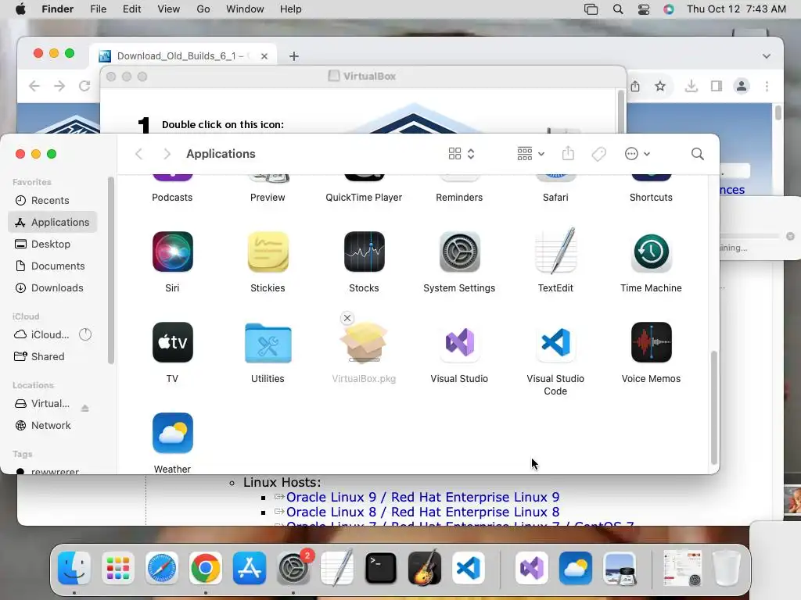The image size is (801, 600).
Task: Click the Finder edit tags button
Action: pos(598,154)
